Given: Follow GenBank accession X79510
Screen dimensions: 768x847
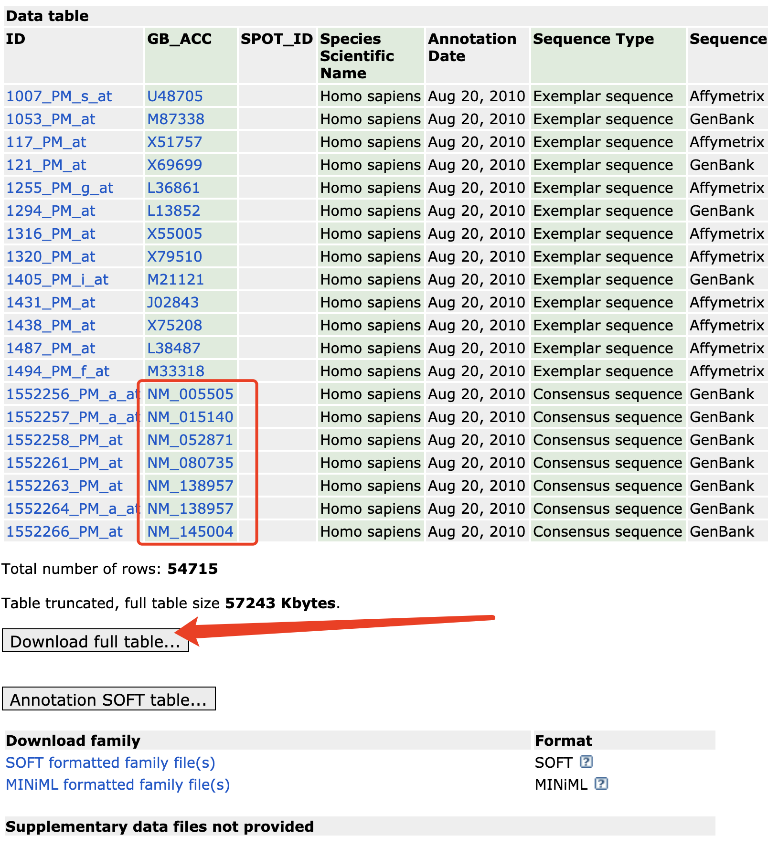Looking at the screenshot, I should point(175,257).
